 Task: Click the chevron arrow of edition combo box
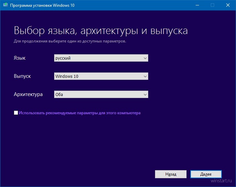145,76
